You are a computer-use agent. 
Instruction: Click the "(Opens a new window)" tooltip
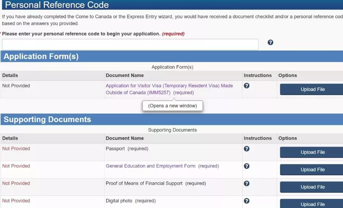[x=172, y=106]
